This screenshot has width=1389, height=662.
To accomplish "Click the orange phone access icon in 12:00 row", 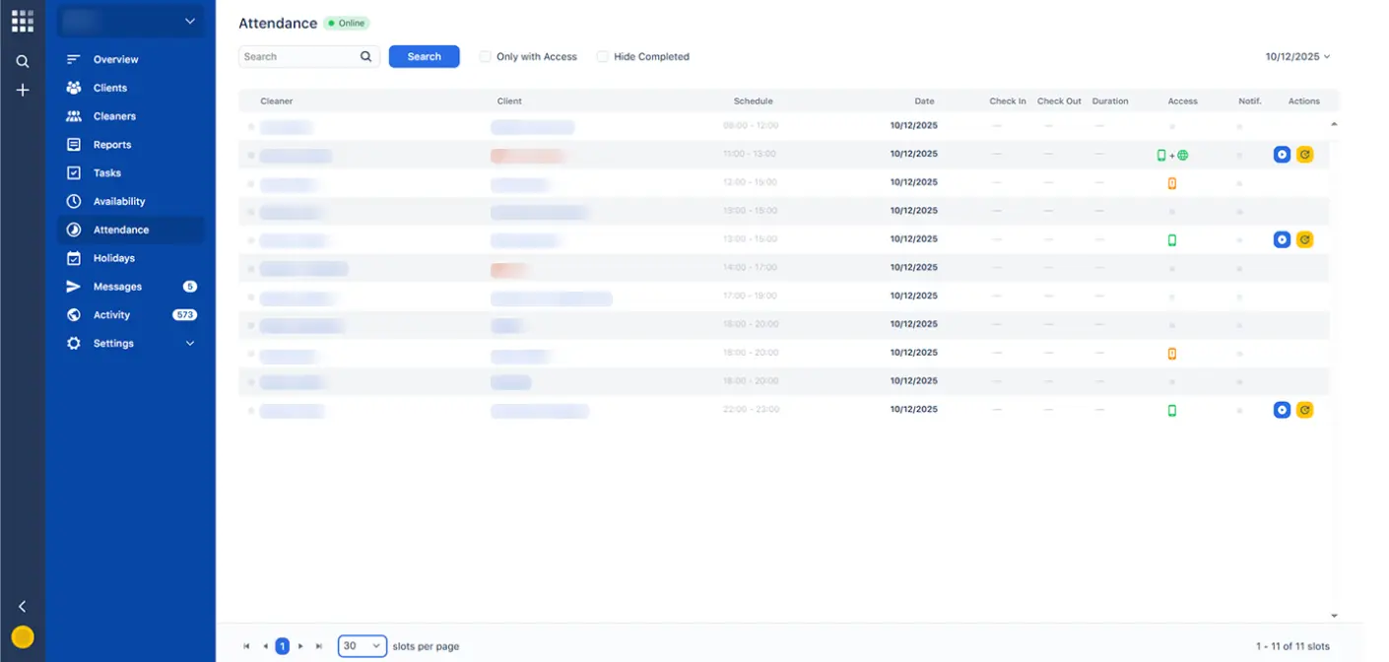I will (1171, 183).
